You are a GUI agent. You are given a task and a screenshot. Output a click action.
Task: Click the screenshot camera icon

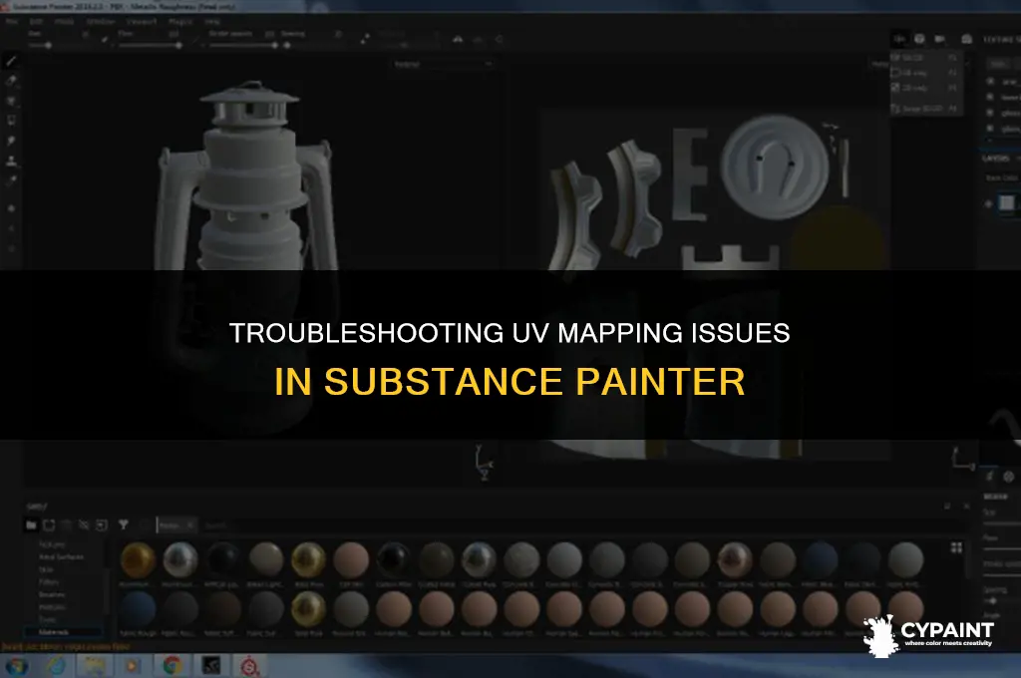coord(967,39)
